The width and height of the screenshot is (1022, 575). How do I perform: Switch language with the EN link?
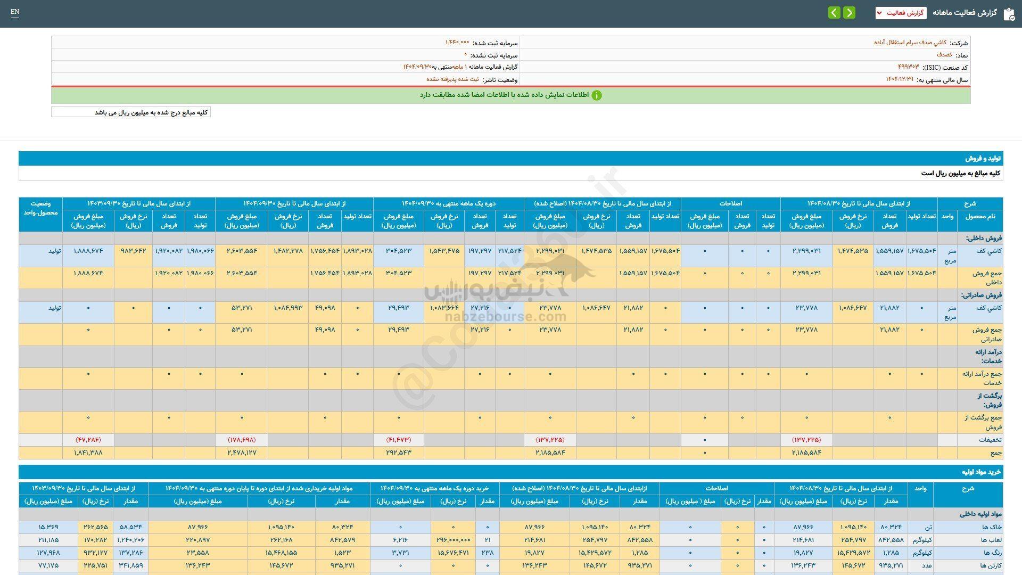pyautogui.click(x=15, y=12)
